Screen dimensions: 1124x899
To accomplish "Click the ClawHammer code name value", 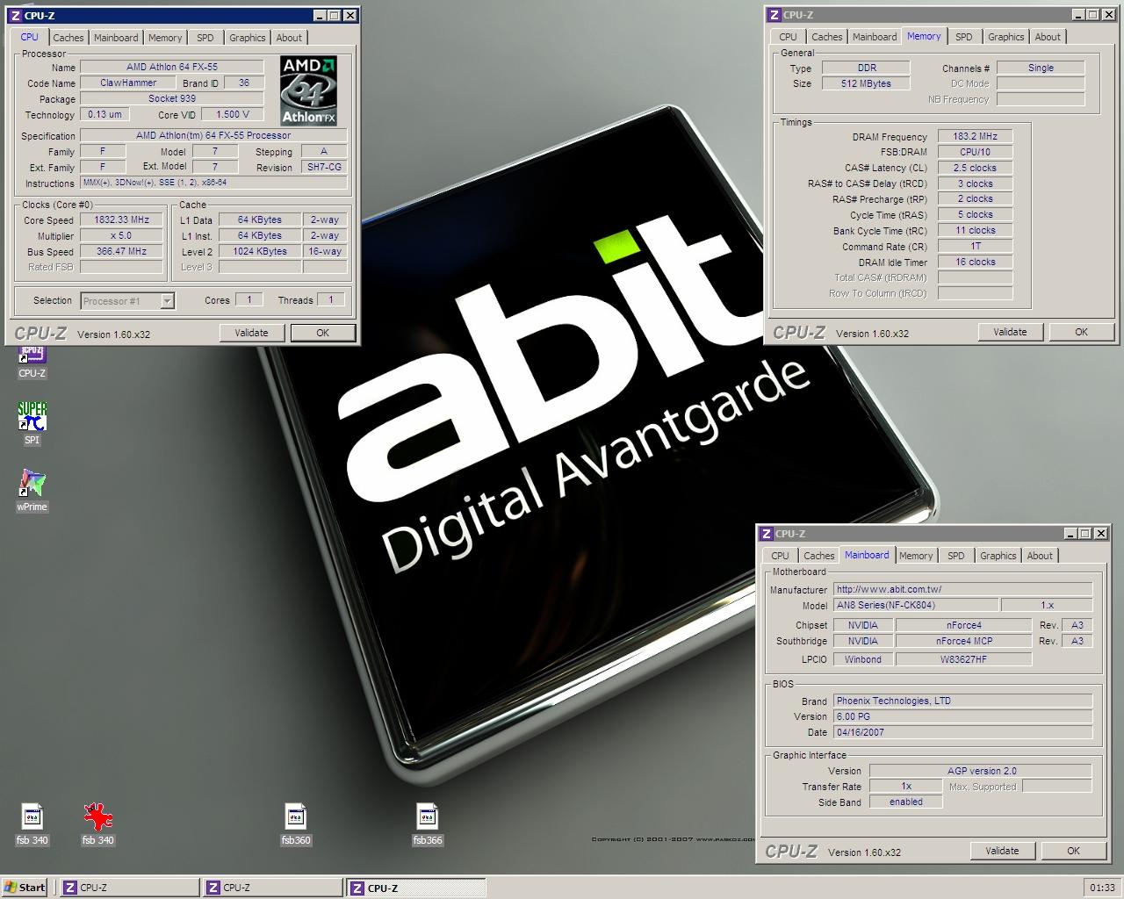I will coord(128,83).
